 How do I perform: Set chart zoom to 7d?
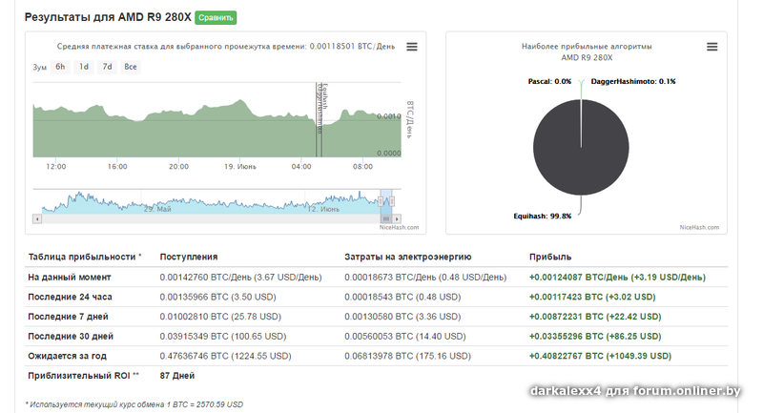pyautogui.click(x=107, y=67)
